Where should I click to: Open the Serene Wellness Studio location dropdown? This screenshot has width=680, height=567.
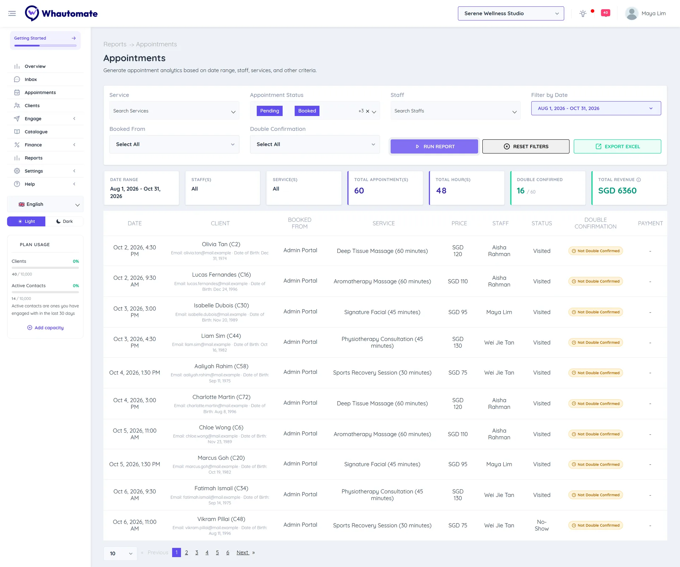(x=511, y=13)
